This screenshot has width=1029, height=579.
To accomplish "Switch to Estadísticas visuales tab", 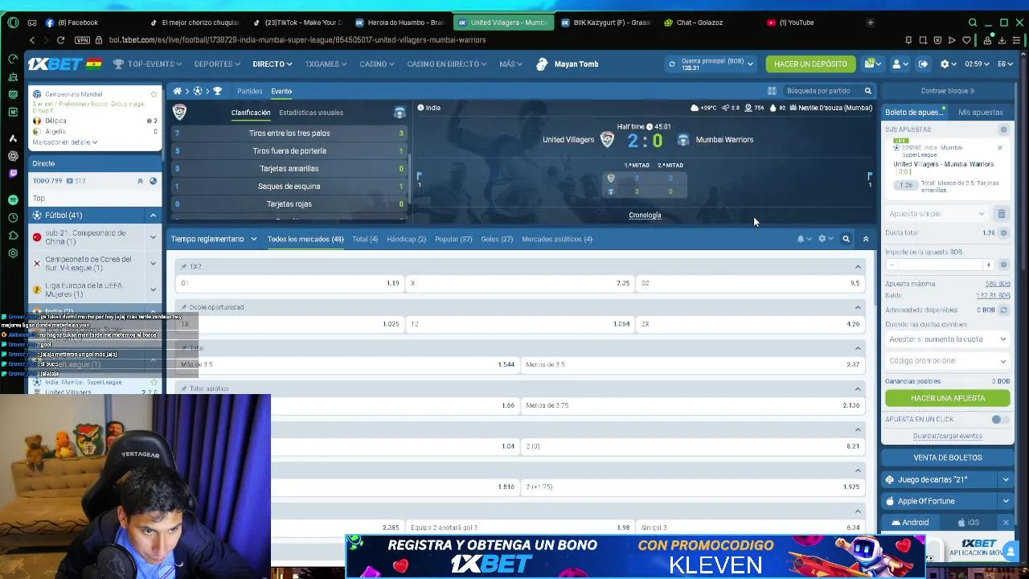I will (310, 113).
